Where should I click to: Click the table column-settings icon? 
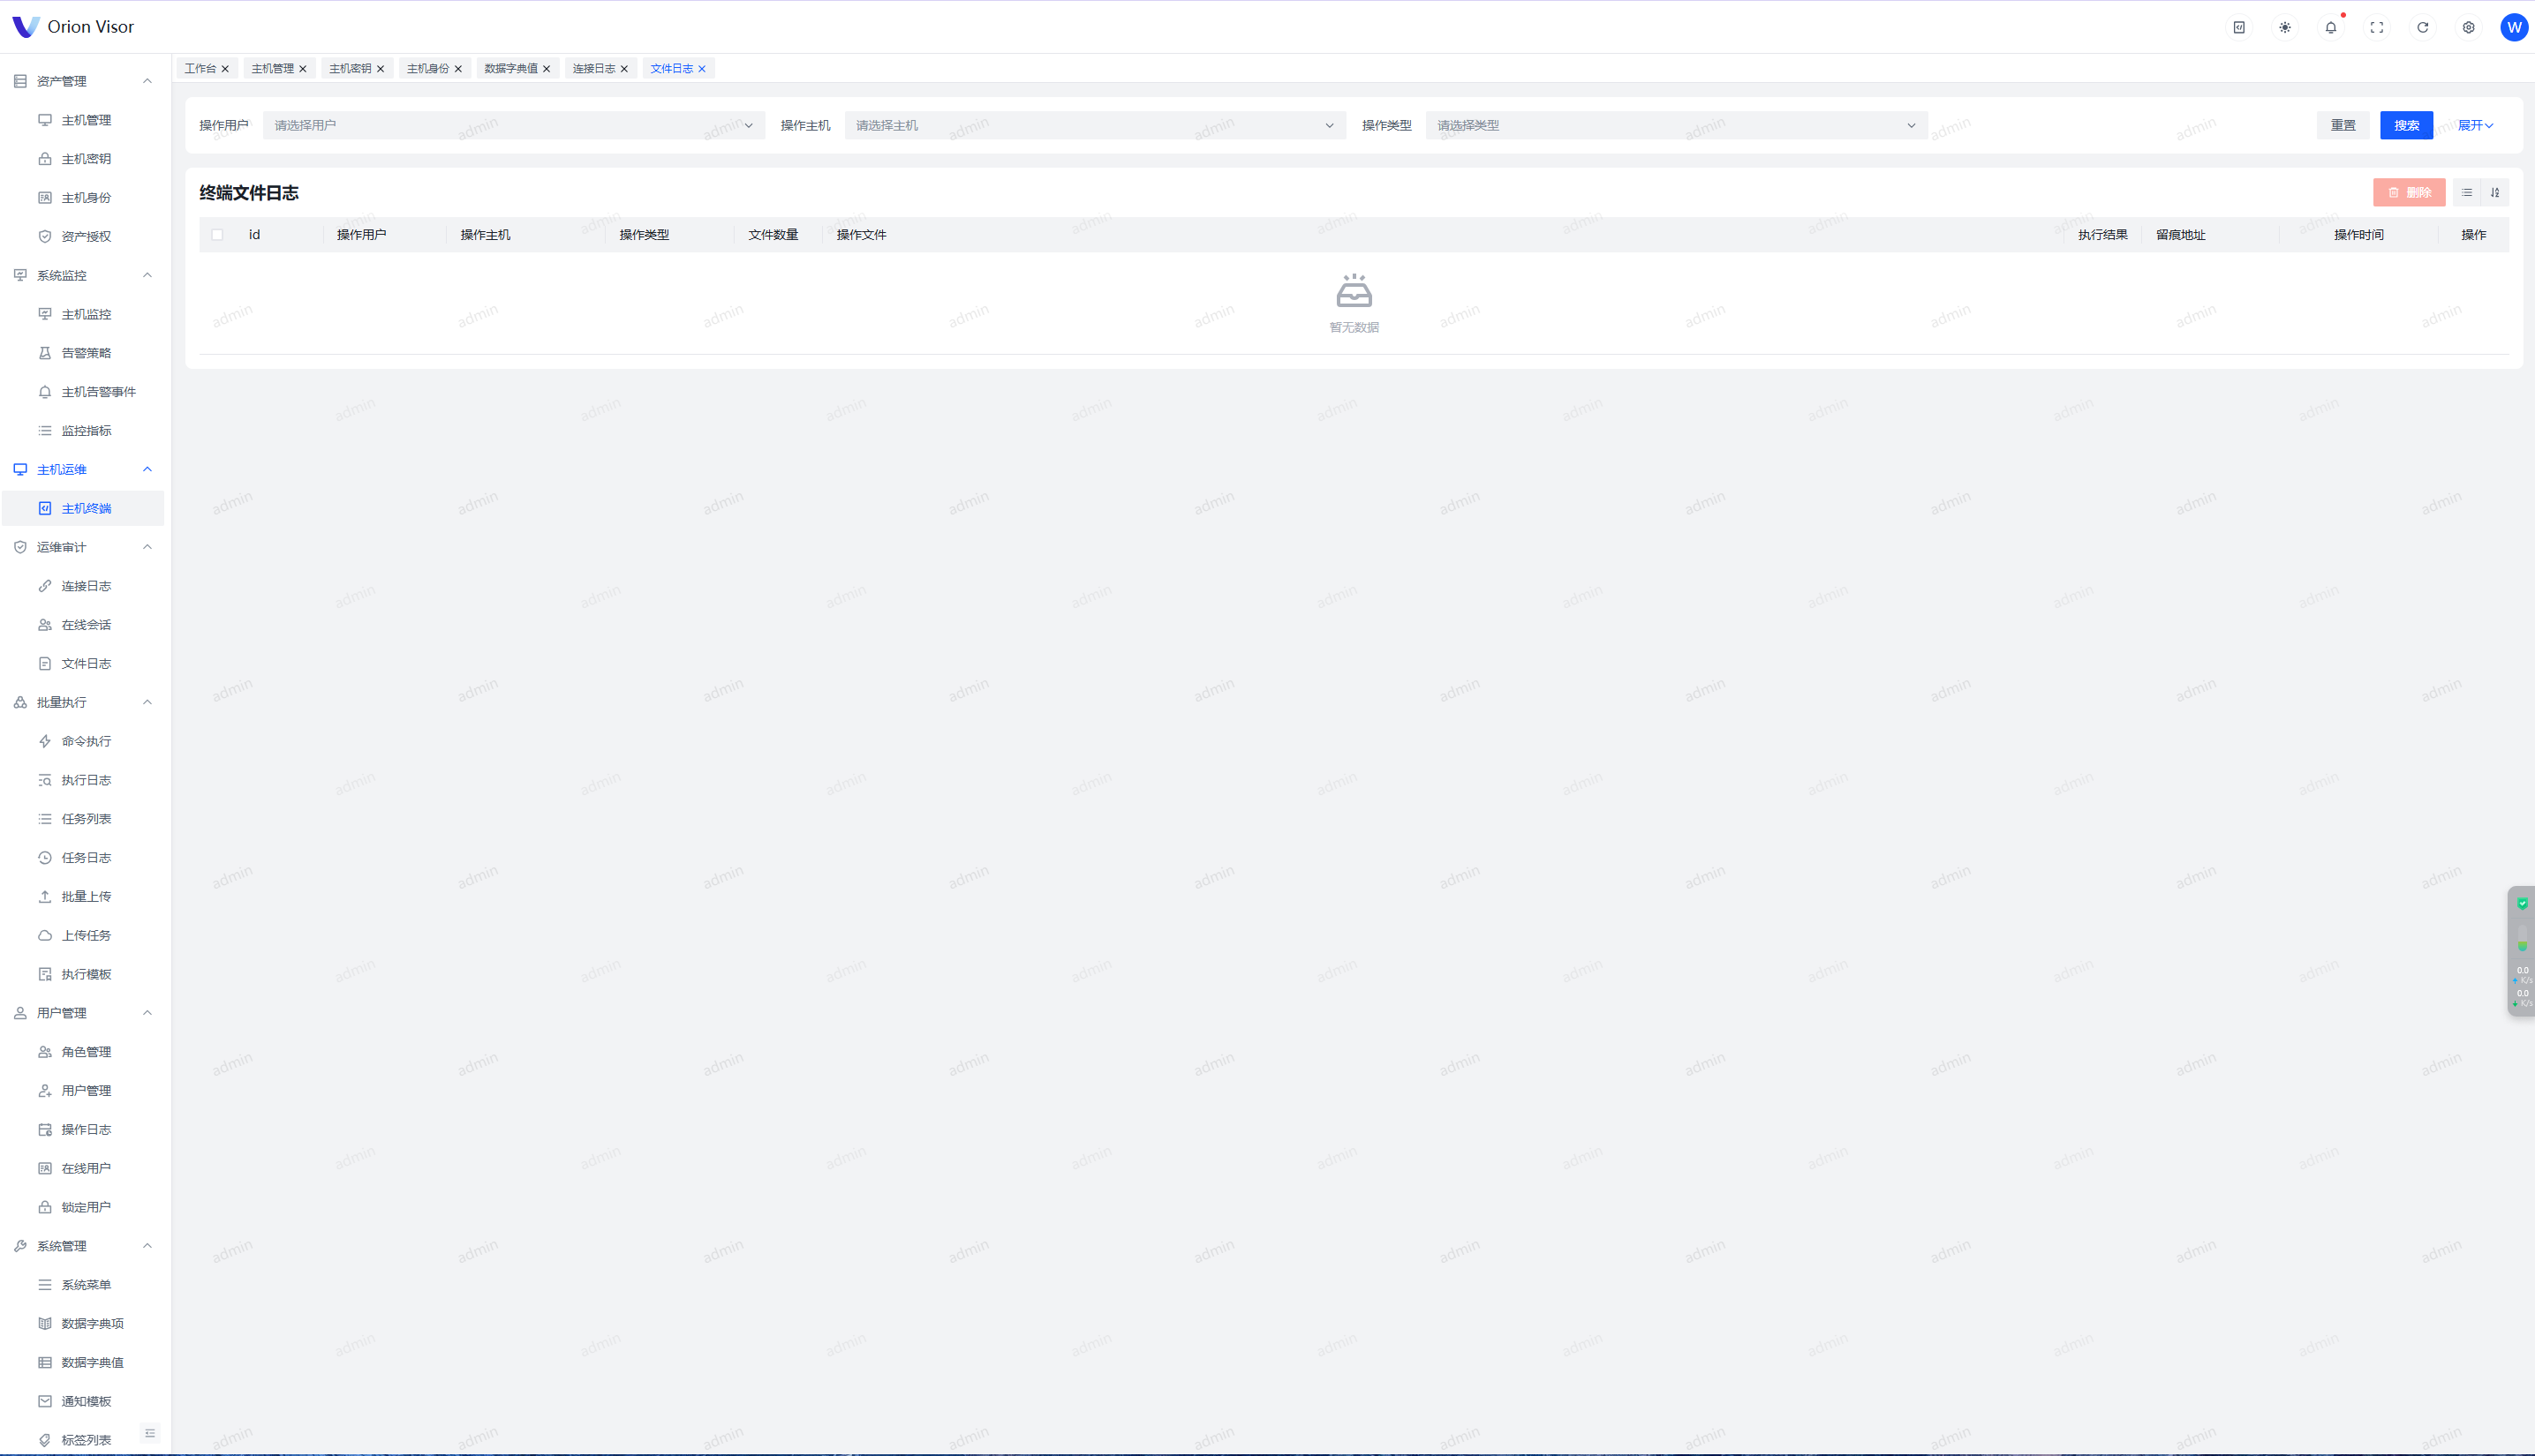tap(2467, 192)
